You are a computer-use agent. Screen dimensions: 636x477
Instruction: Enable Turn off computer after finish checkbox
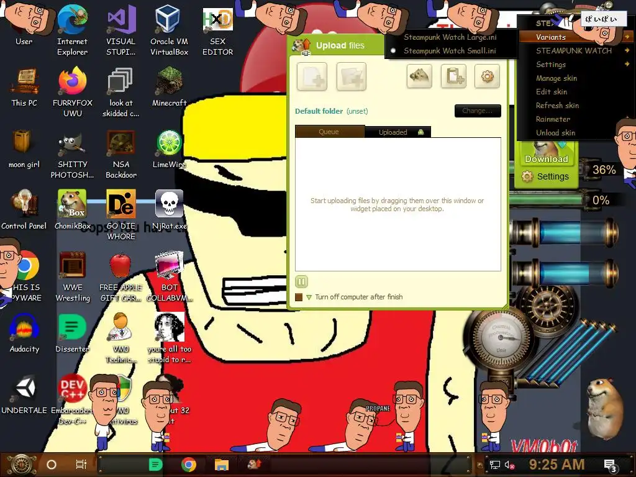click(299, 298)
